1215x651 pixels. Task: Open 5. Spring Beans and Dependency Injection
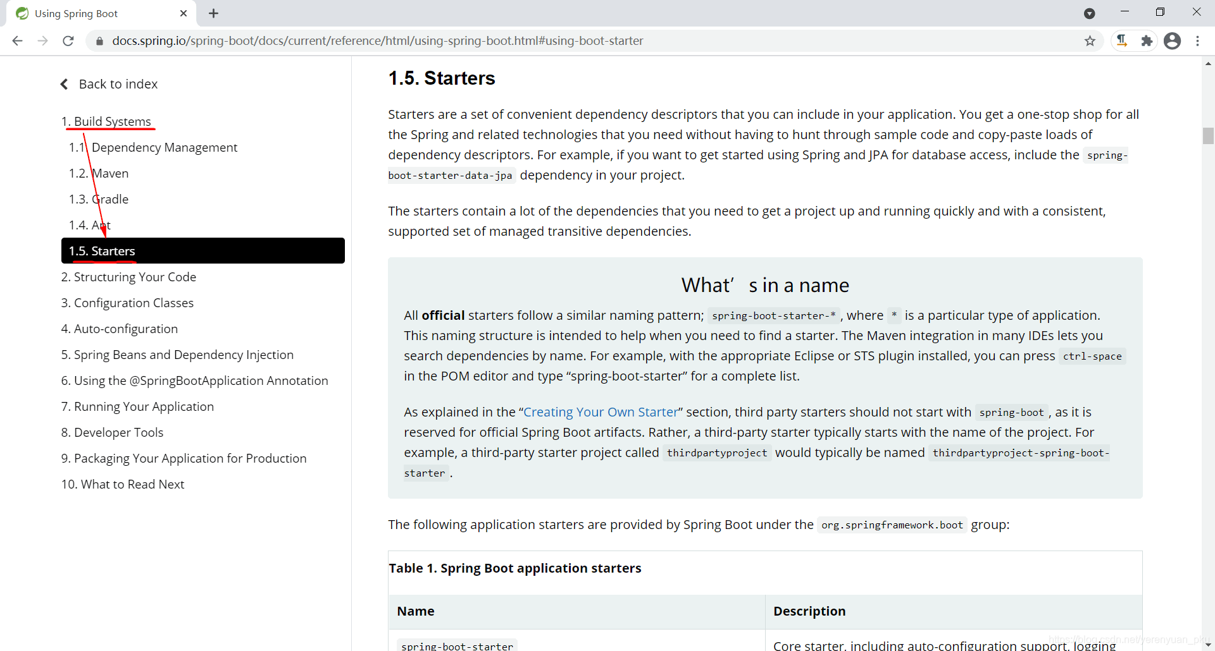click(x=177, y=355)
